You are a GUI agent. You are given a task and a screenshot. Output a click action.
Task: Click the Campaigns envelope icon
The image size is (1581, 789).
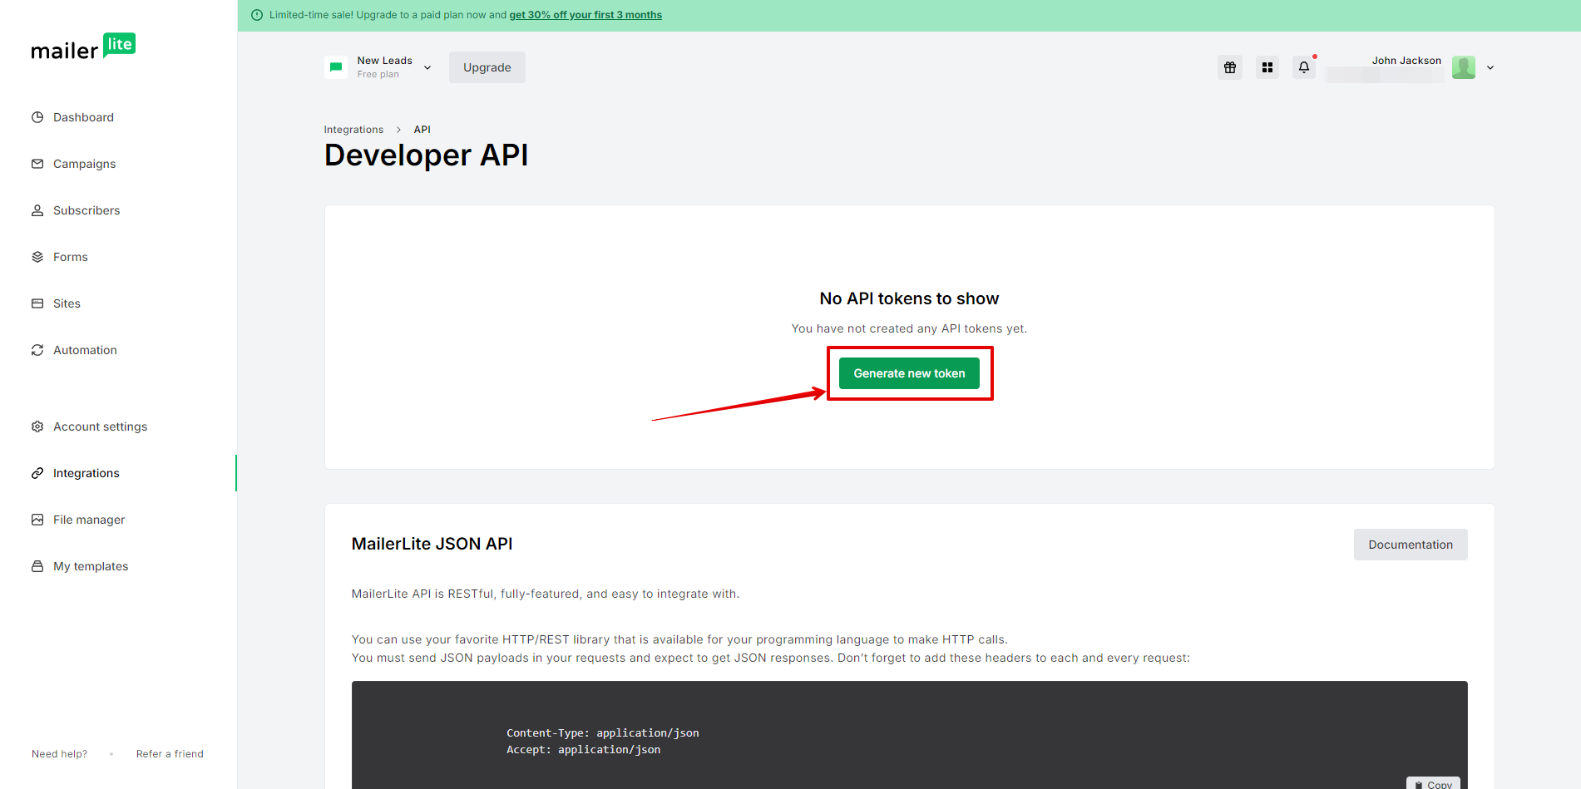click(x=37, y=164)
